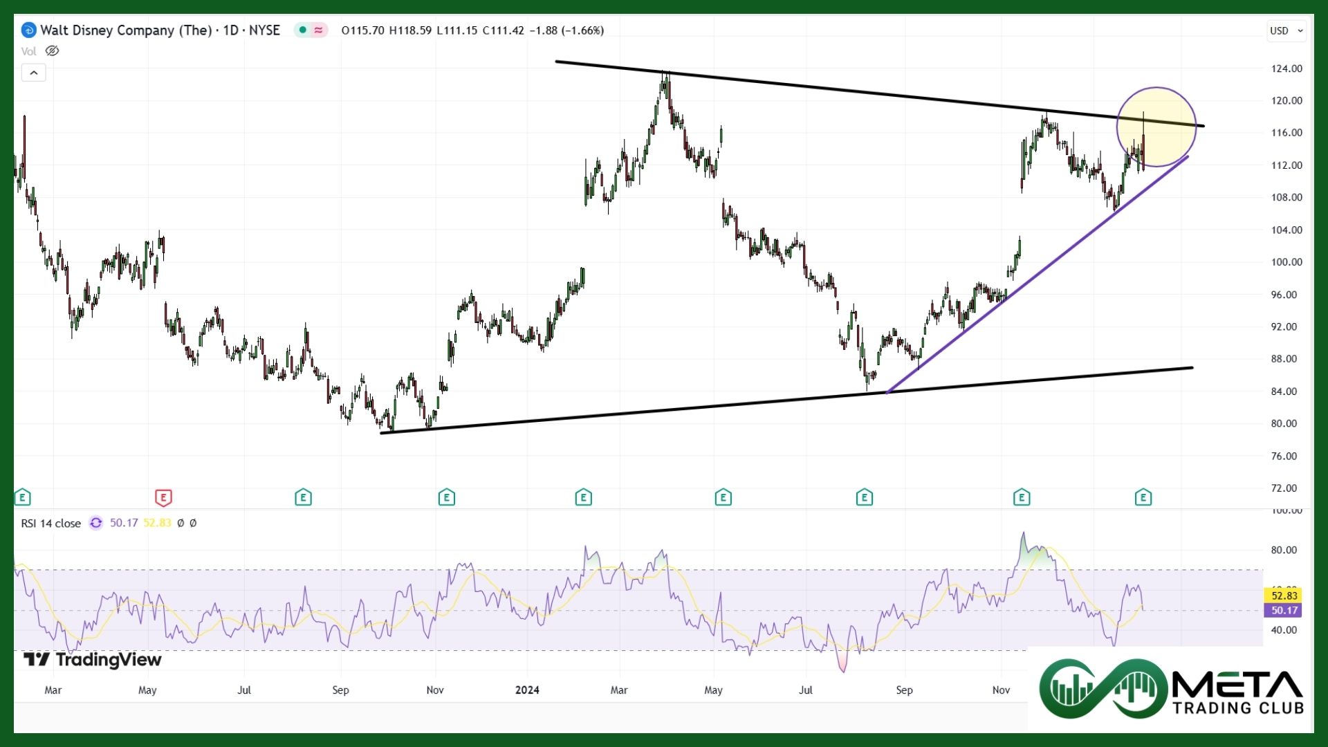
Task: Click the RSI refresh cycle icon
Action: [x=96, y=523]
